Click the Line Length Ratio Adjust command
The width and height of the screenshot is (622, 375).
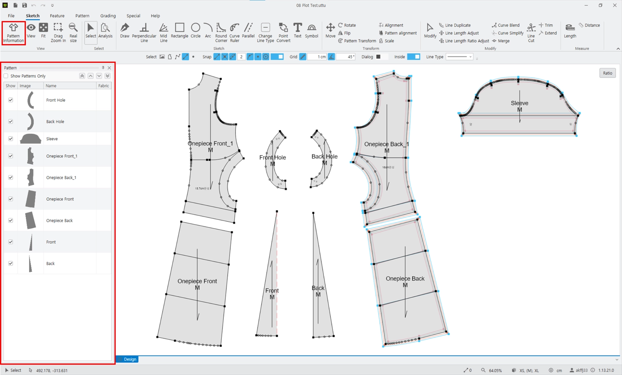coord(464,41)
